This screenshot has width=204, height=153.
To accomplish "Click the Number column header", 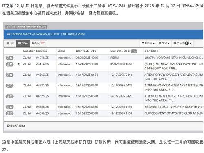I will [42, 51].
